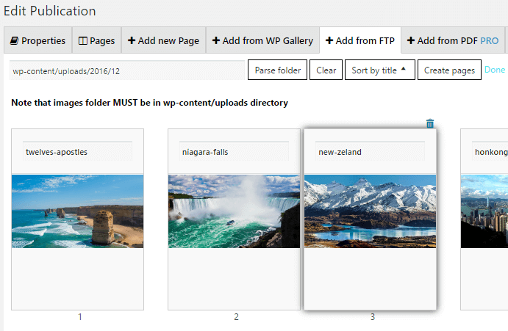Viewport: 508px width, 331px height.
Task: Select the Add from FTP tab
Action: click(x=360, y=40)
